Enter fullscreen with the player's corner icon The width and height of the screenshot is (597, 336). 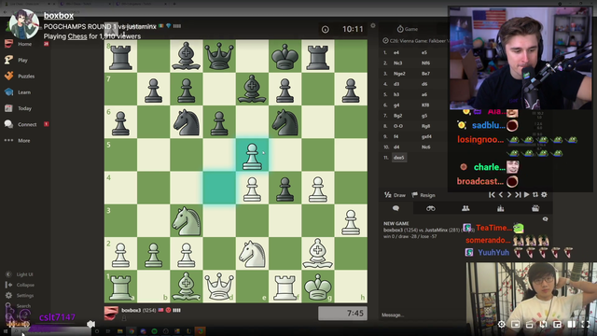(586, 324)
